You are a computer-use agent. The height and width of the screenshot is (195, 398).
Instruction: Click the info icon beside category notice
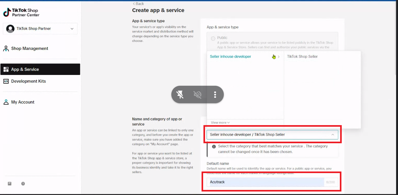(214, 147)
